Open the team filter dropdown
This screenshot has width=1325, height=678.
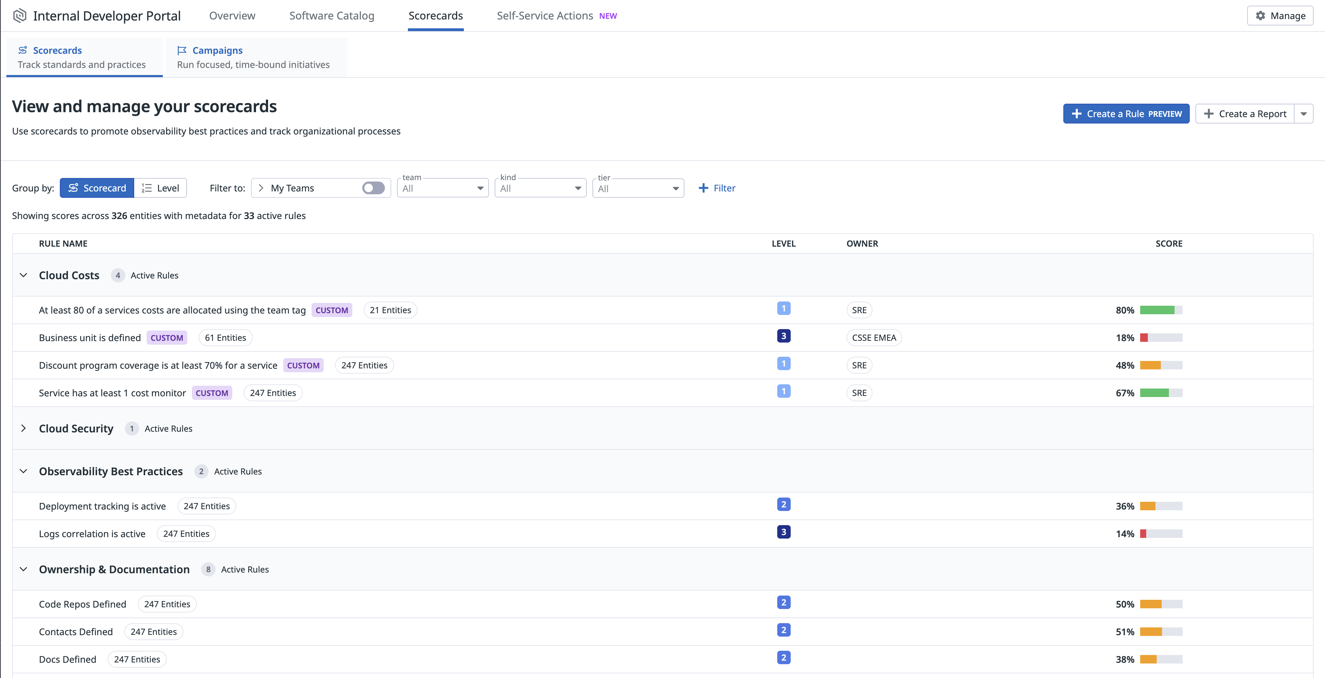pos(442,189)
